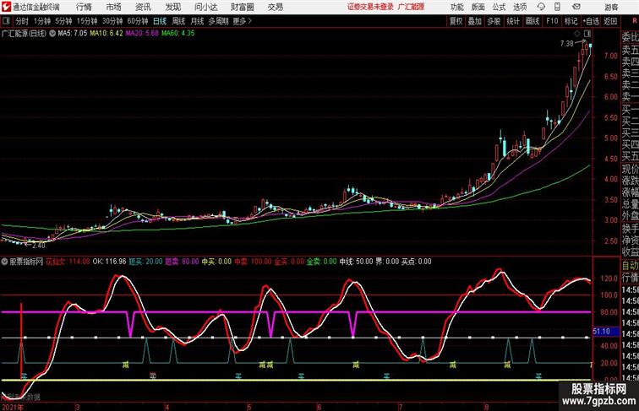Image resolution: width=639 pixels, height=411 pixels.
Task: Open the 版面 layout menu
Action: tap(478, 7)
